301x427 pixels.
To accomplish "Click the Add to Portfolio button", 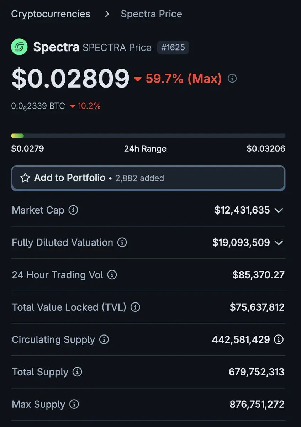I will (x=148, y=178).
